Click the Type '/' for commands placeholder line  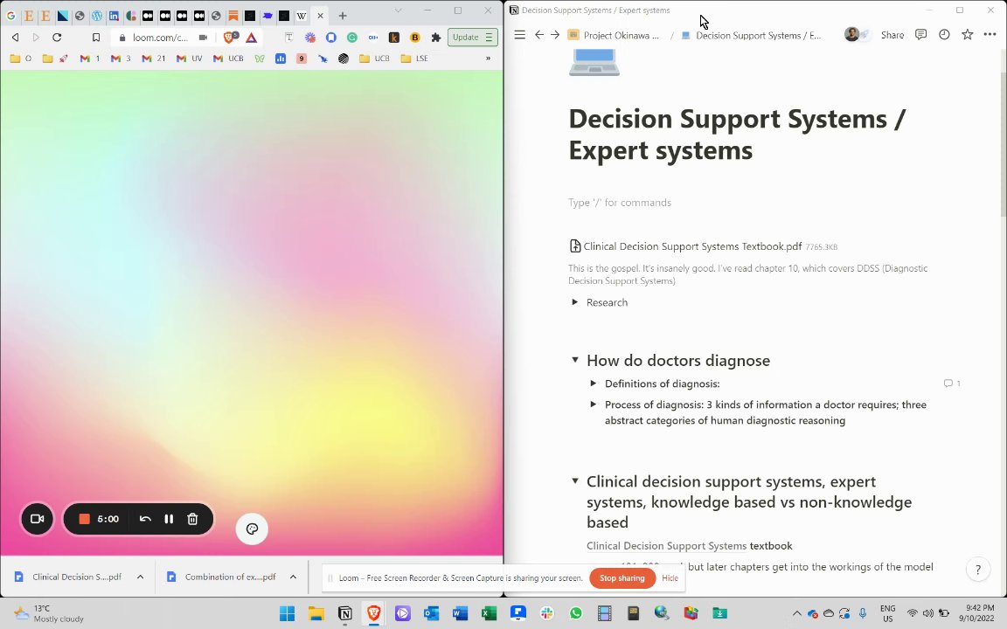point(620,203)
